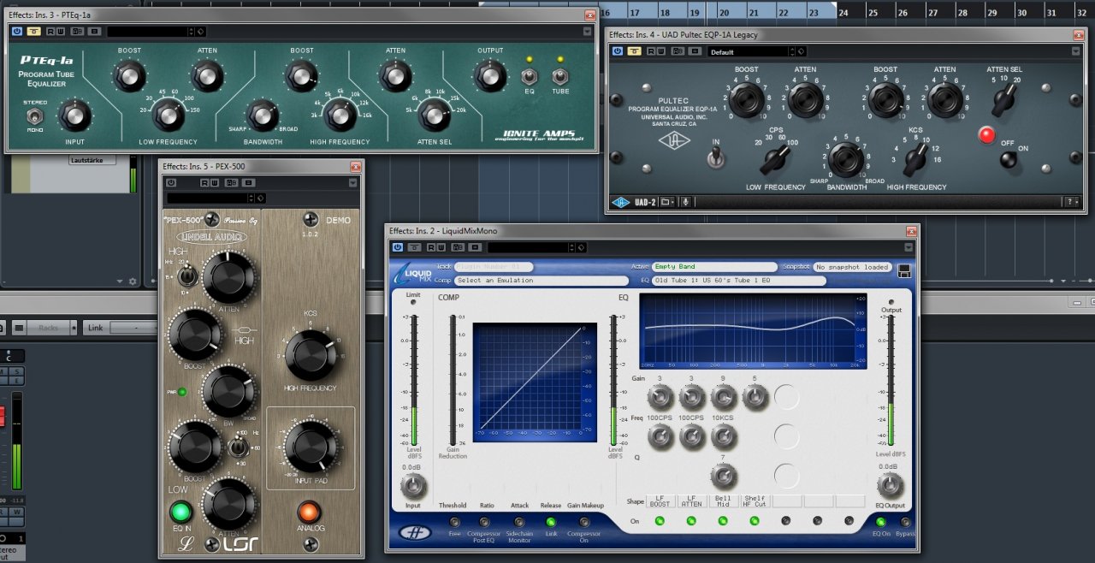Flip PTEq-1a Stereo/Mono switch
Screen dimensions: 1095x563
(x=35, y=116)
